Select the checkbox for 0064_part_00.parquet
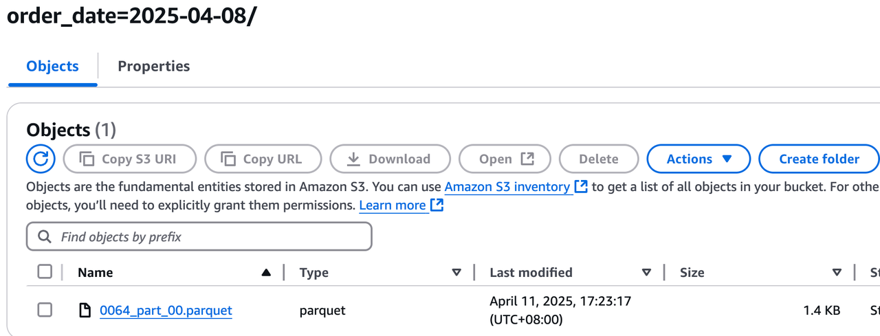The width and height of the screenshot is (880, 336). 45,311
